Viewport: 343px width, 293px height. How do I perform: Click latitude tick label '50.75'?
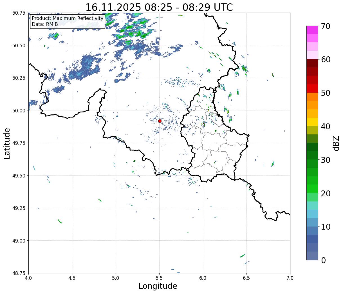(x=19, y=13)
